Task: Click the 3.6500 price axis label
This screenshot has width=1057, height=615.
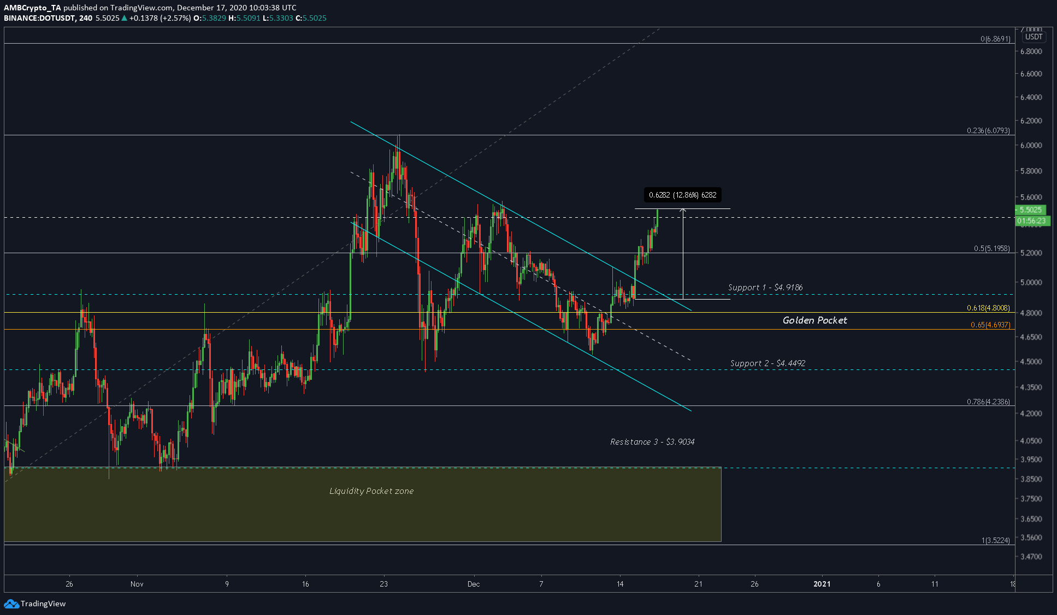Action: click(1031, 518)
